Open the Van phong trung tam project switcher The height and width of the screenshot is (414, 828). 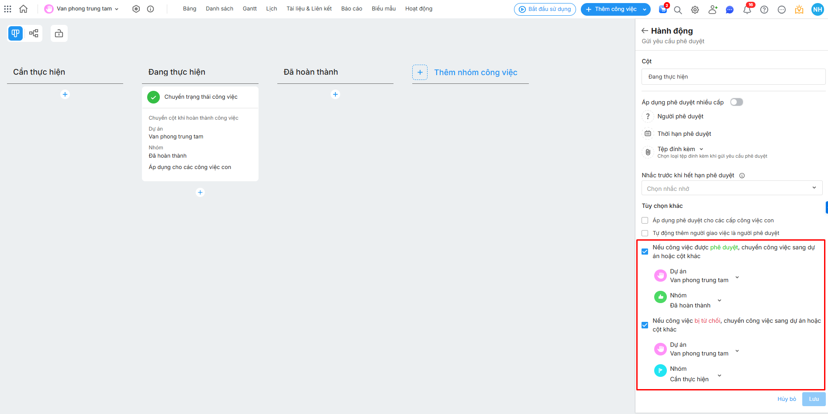point(82,9)
